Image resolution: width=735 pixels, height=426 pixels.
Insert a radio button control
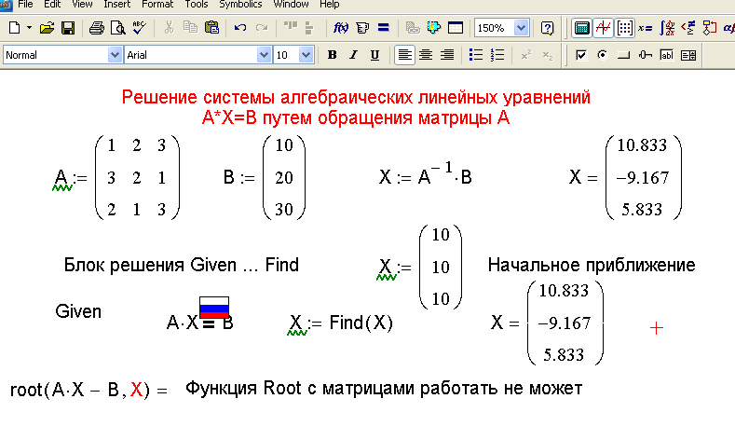tap(603, 55)
